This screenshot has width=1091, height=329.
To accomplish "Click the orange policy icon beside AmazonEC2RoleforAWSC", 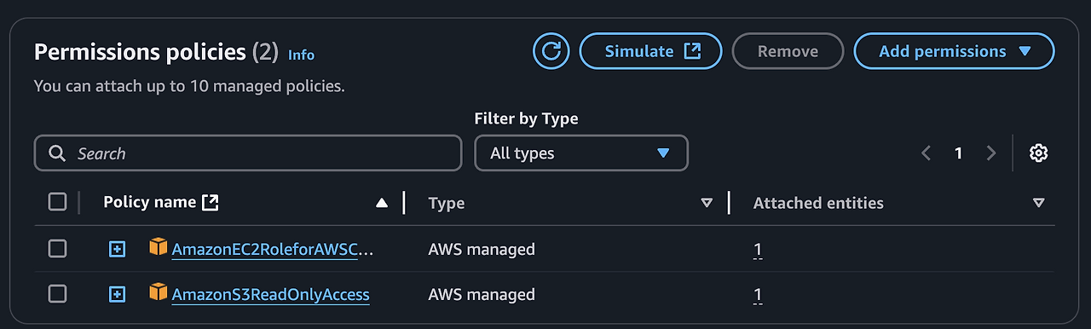I will [x=159, y=247].
